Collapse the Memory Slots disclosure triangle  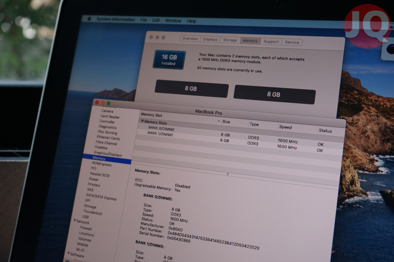[x=142, y=121]
